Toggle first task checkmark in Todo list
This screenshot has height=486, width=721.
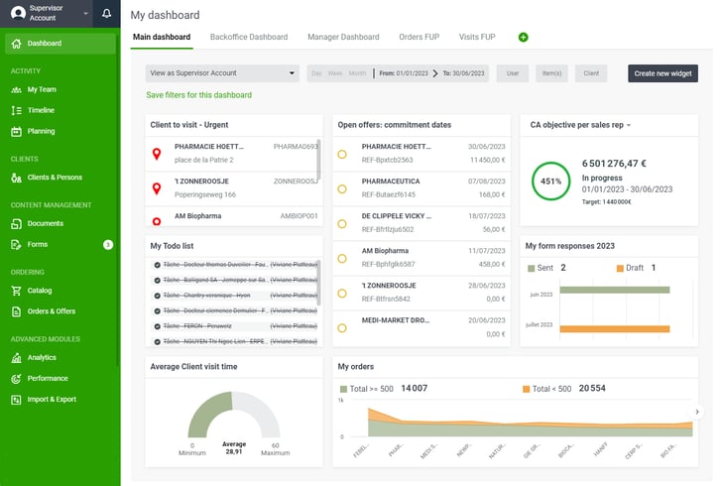[x=157, y=265]
